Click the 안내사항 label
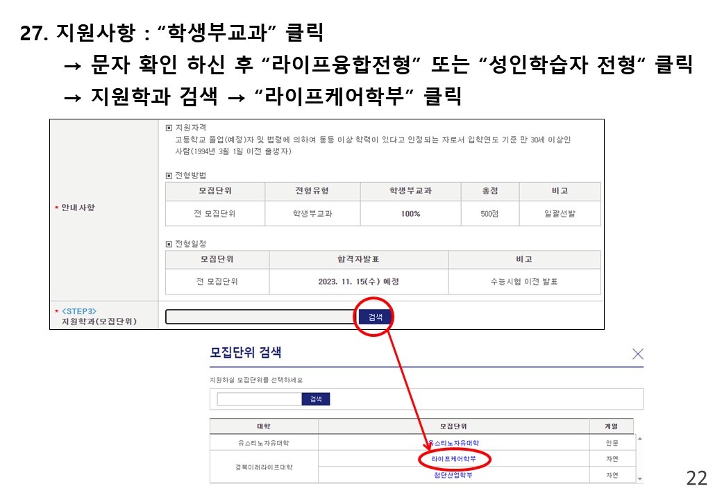Image resolution: width=722 pixels, height=500 pixels. coord(78,208)
